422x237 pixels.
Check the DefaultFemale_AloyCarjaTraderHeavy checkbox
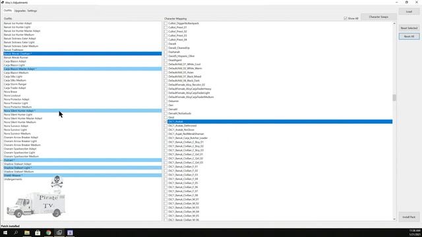[166, 89]
